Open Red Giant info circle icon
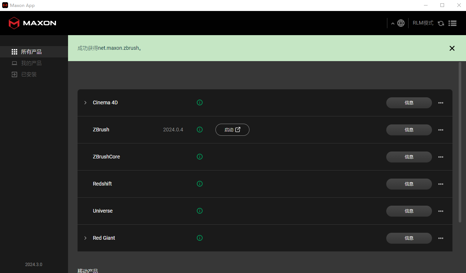This screenshot has width=466, height=273. click(x=200, y=238)
